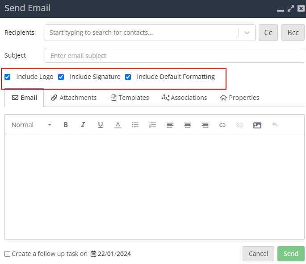The image size is (306, 264).
Task: Insert an image into email
Action: [x=257, y=125]
